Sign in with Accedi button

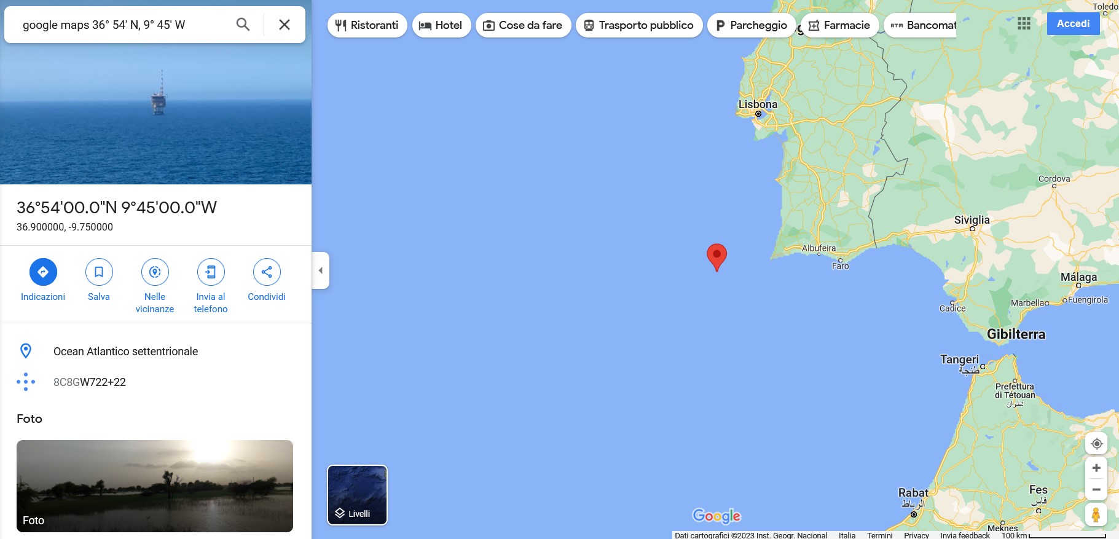[1074, 23]
